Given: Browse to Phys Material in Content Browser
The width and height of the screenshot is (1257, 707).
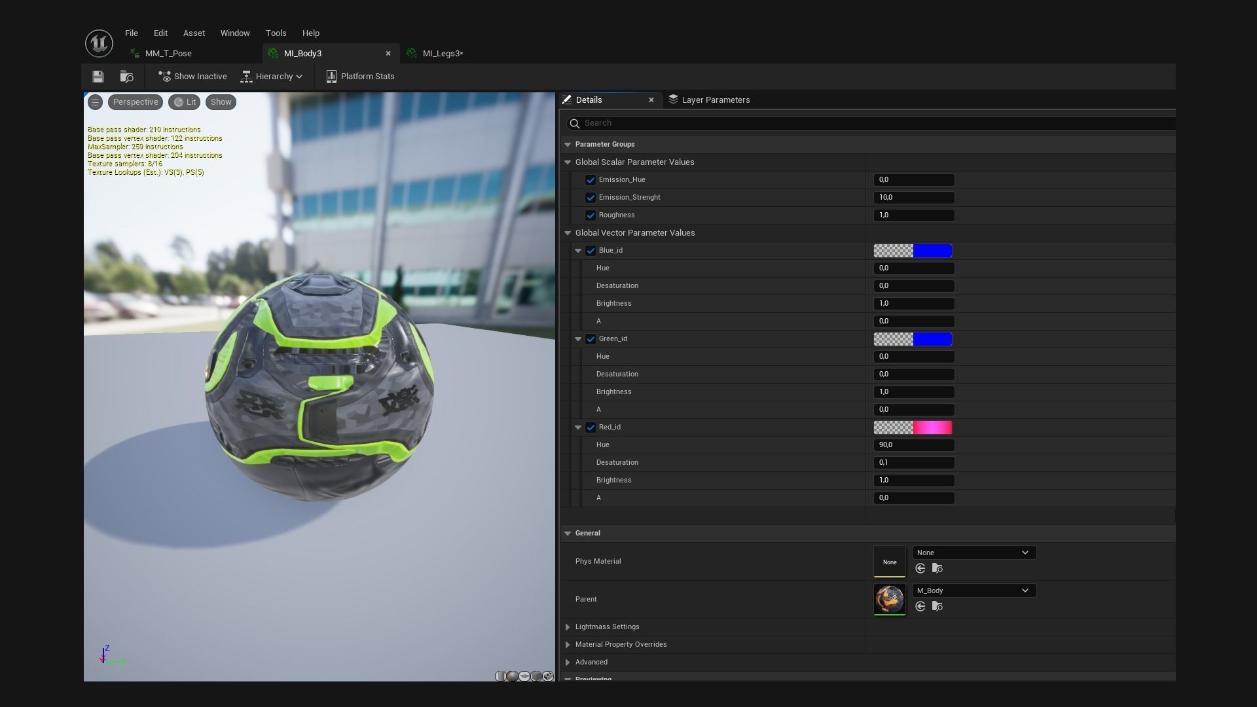Looking at the screenshot, I should (x=938, y=568).
